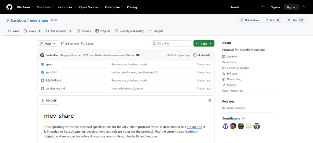This screenshot has width=313, height=143.
Task: Star the repository
Action: (x=296, y=20)
